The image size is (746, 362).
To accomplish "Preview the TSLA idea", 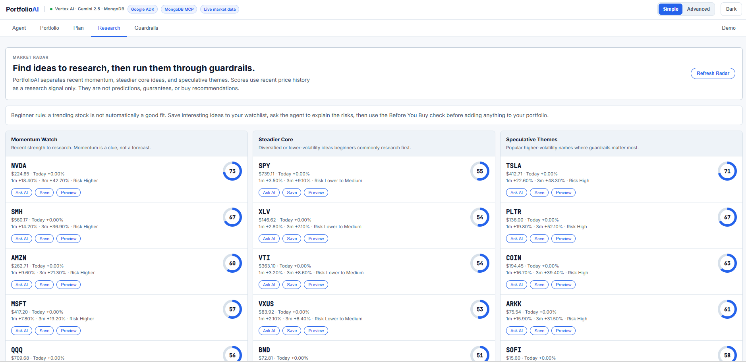I will pyautogui.click(x=564, y=193).
